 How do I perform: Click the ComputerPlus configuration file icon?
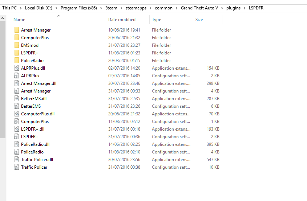coord(16,122)
